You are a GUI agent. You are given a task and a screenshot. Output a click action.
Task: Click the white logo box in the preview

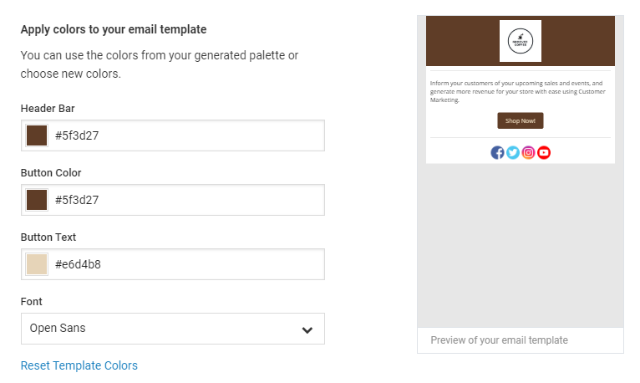point(521,41)
